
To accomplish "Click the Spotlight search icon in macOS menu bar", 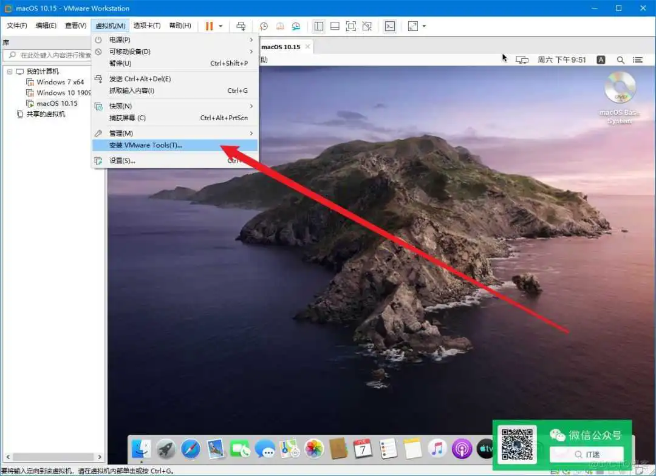I will [621, 59].
